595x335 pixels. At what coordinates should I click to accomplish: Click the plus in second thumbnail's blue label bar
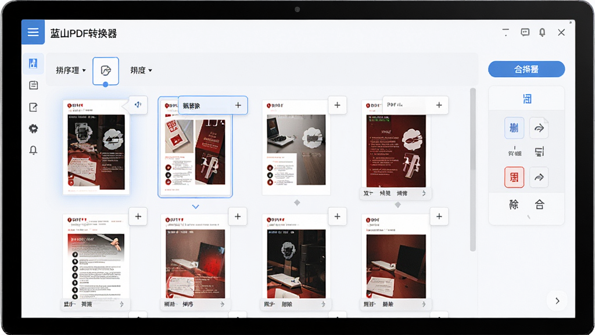[x=238, y=105]
